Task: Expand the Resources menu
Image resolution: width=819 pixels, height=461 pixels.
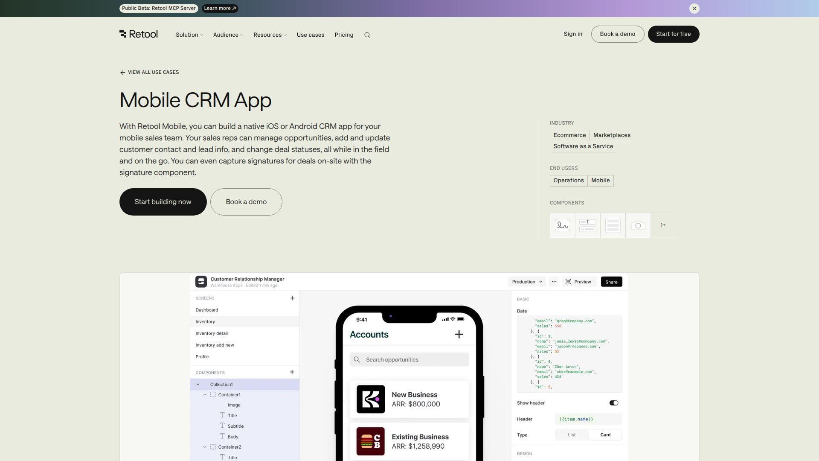Action: (x=270, y=35)
